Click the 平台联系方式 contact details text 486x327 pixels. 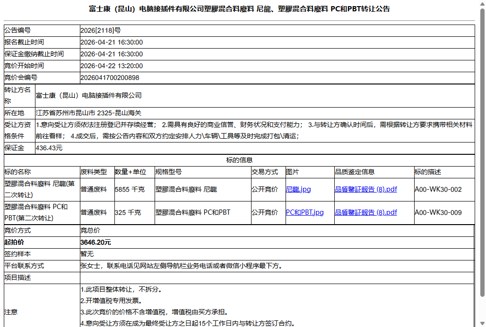[x=182, y=266]
